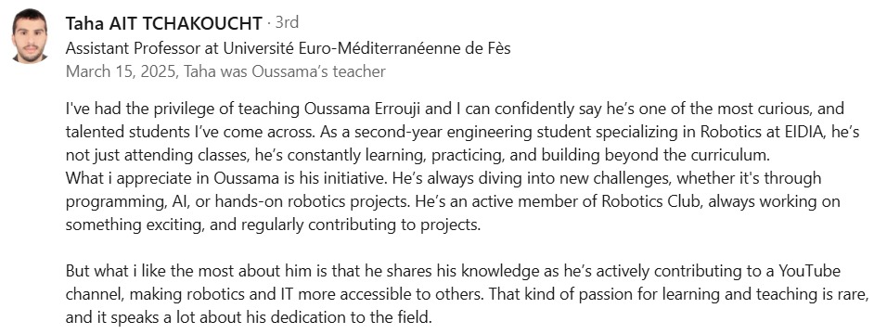This screenshot has width=874, height=334.
Task: Click 'Université Euro-Méditerranéenne de Fès' in the headline
Action: pos(366,48)
